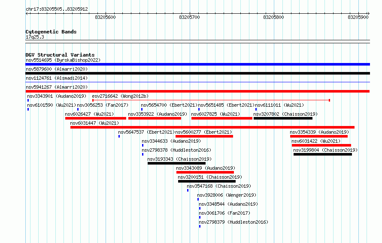Open nsv3343901 (Audano2019) label
The width and height of the screenshot is (382, 243).
(57, 96)
